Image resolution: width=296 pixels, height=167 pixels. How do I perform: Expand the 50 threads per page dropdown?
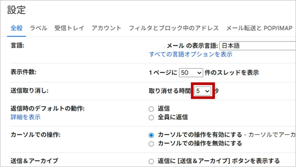191,73
